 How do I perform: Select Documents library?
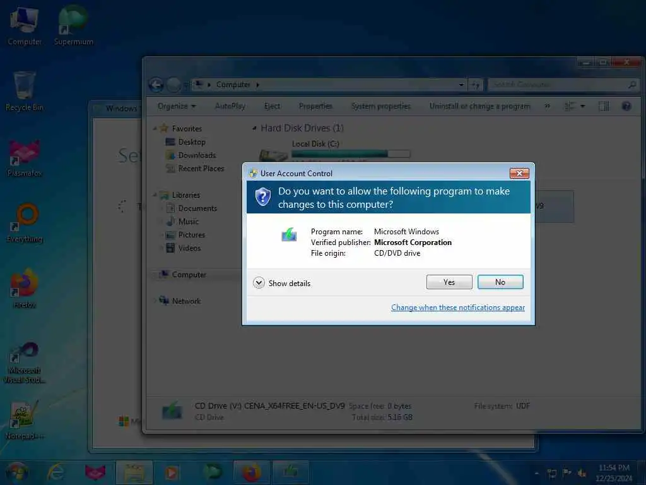[x=197, y=208]
